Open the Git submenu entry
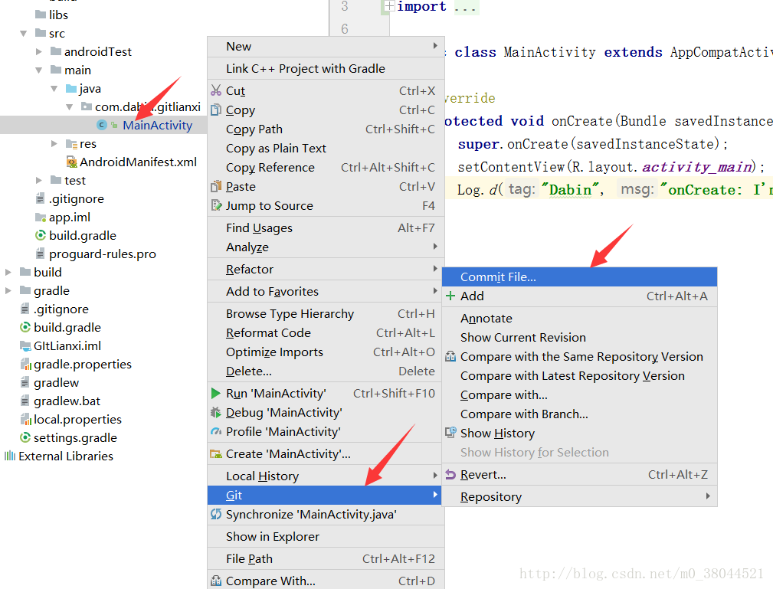773x589 pixels. coord(324,495)
